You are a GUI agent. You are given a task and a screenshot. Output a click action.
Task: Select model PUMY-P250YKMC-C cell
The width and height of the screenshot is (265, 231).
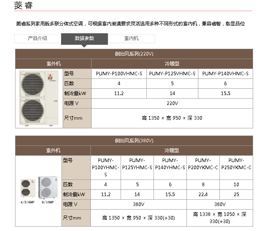(236, 167)
